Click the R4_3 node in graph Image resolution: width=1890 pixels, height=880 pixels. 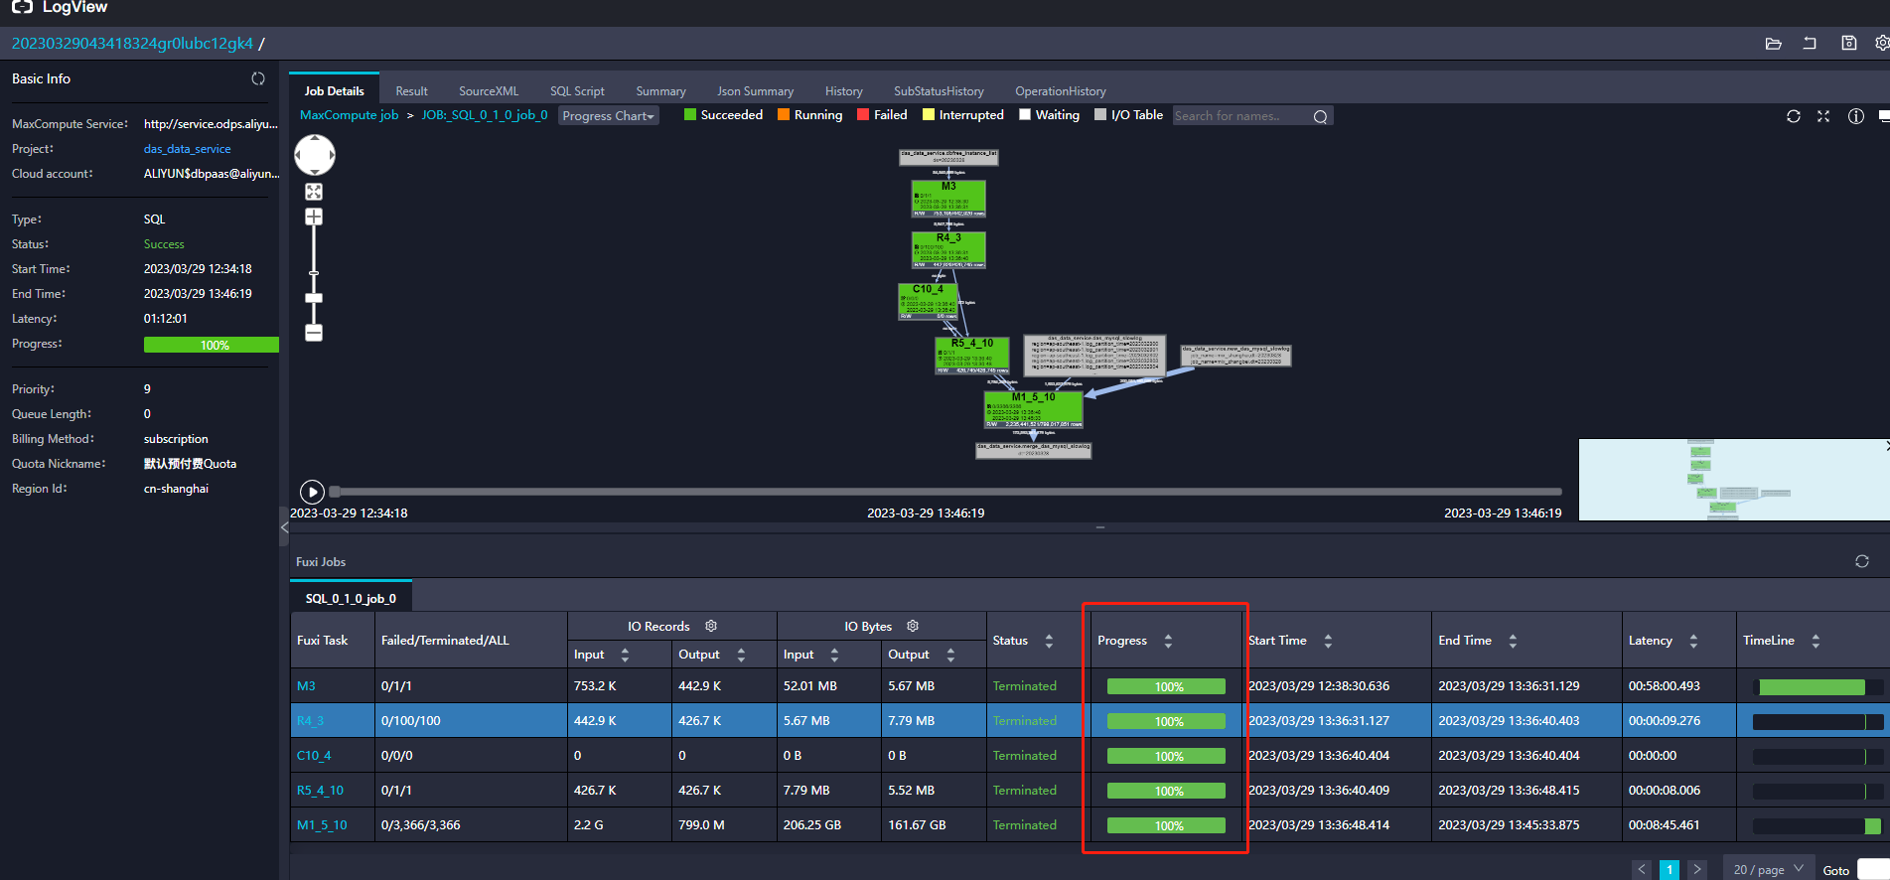948,250
